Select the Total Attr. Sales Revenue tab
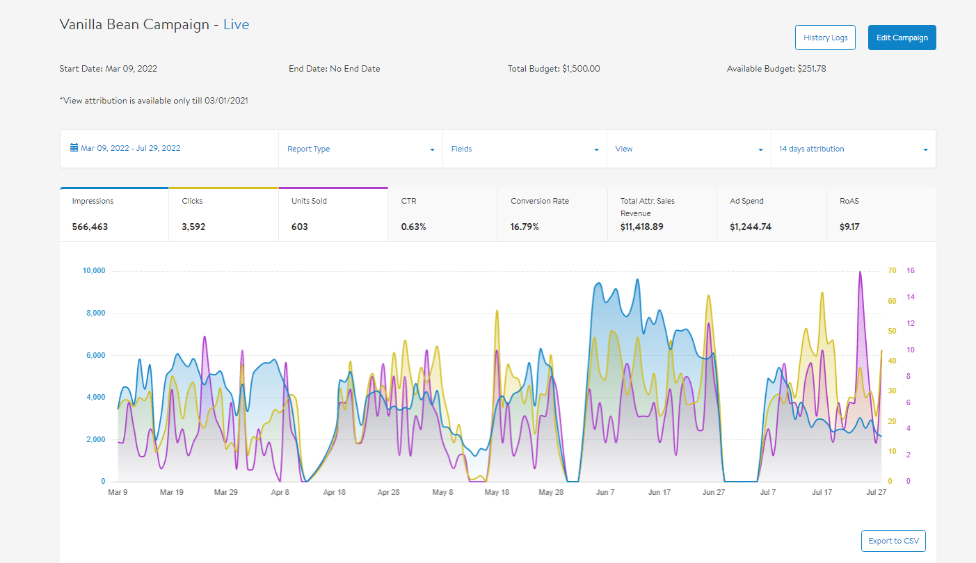Screen dimensions: 976x563 pyautogui.click(x=662, y=214)
